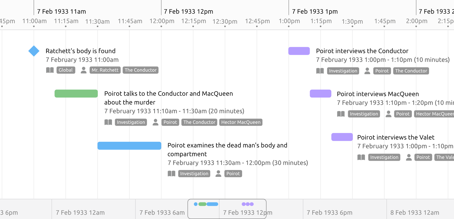Click the green bar for Poirot talks event
Screen dimensions: 454x219
click(x=76, y=93)
